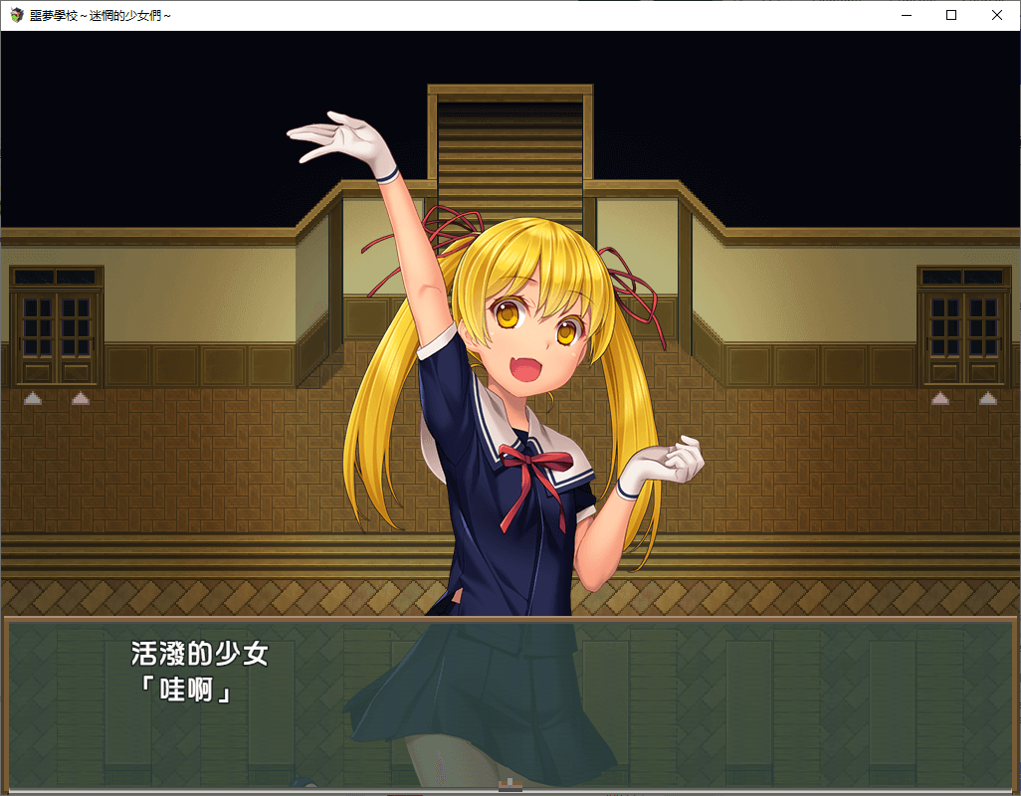The height and width of the screenshot is (796, 1021).
Task: Click the speaker name 活潑的少女
Action: point(200,654)
